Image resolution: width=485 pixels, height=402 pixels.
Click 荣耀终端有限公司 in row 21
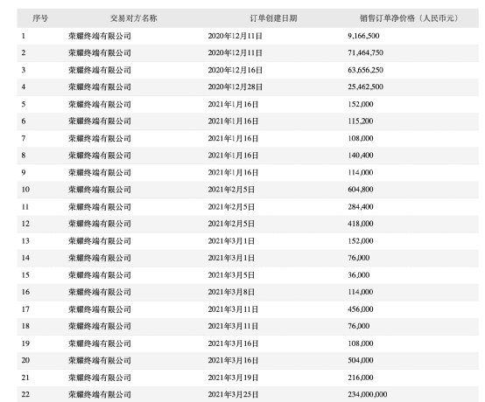pos(99,378)
